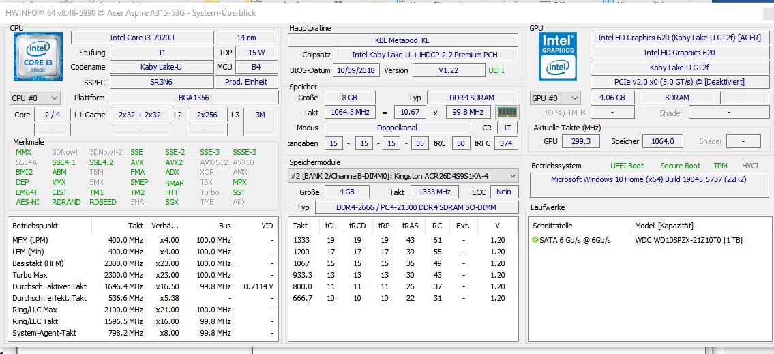The height and width of the screenshot is (354, 774).
Task: Click the Betriebspunkt column header
Action: click(x=50, y=226)
